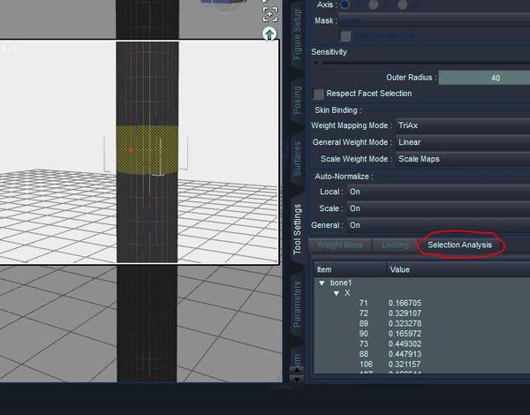Open the Surfaces side tab
Screen dimensions: 530x415
coord(297,159)
